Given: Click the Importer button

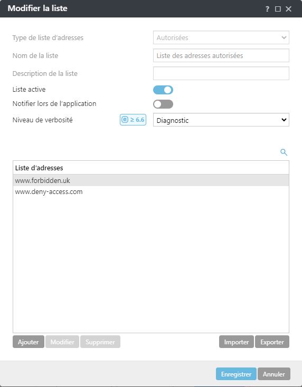Looking at the screenshot, I should [237, 342].
